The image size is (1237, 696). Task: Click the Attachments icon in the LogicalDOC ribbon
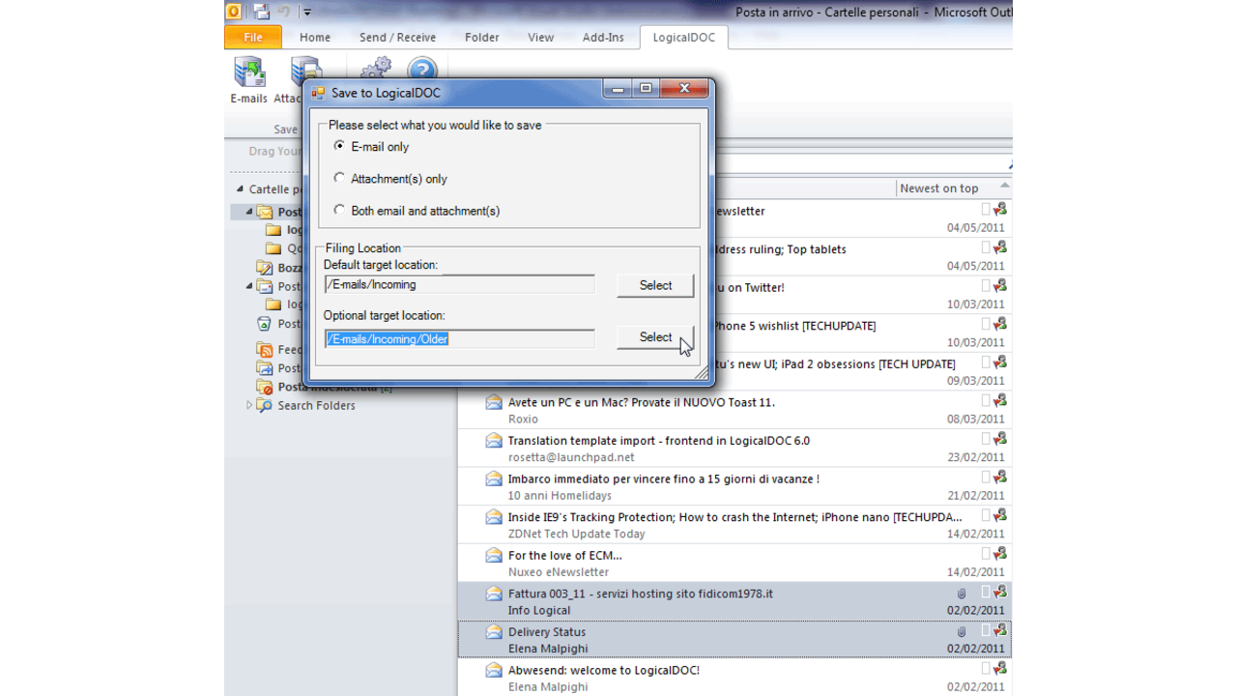[x=305, y=72]
